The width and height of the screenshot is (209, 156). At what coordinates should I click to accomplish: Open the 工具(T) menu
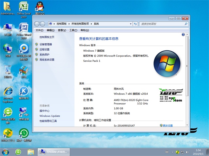coord(73,30)
